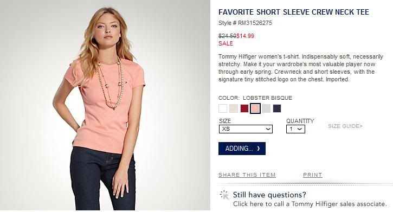Select the Lobster Bisque pink swatch
The image size is (393, 212).
tap(255, 108)
